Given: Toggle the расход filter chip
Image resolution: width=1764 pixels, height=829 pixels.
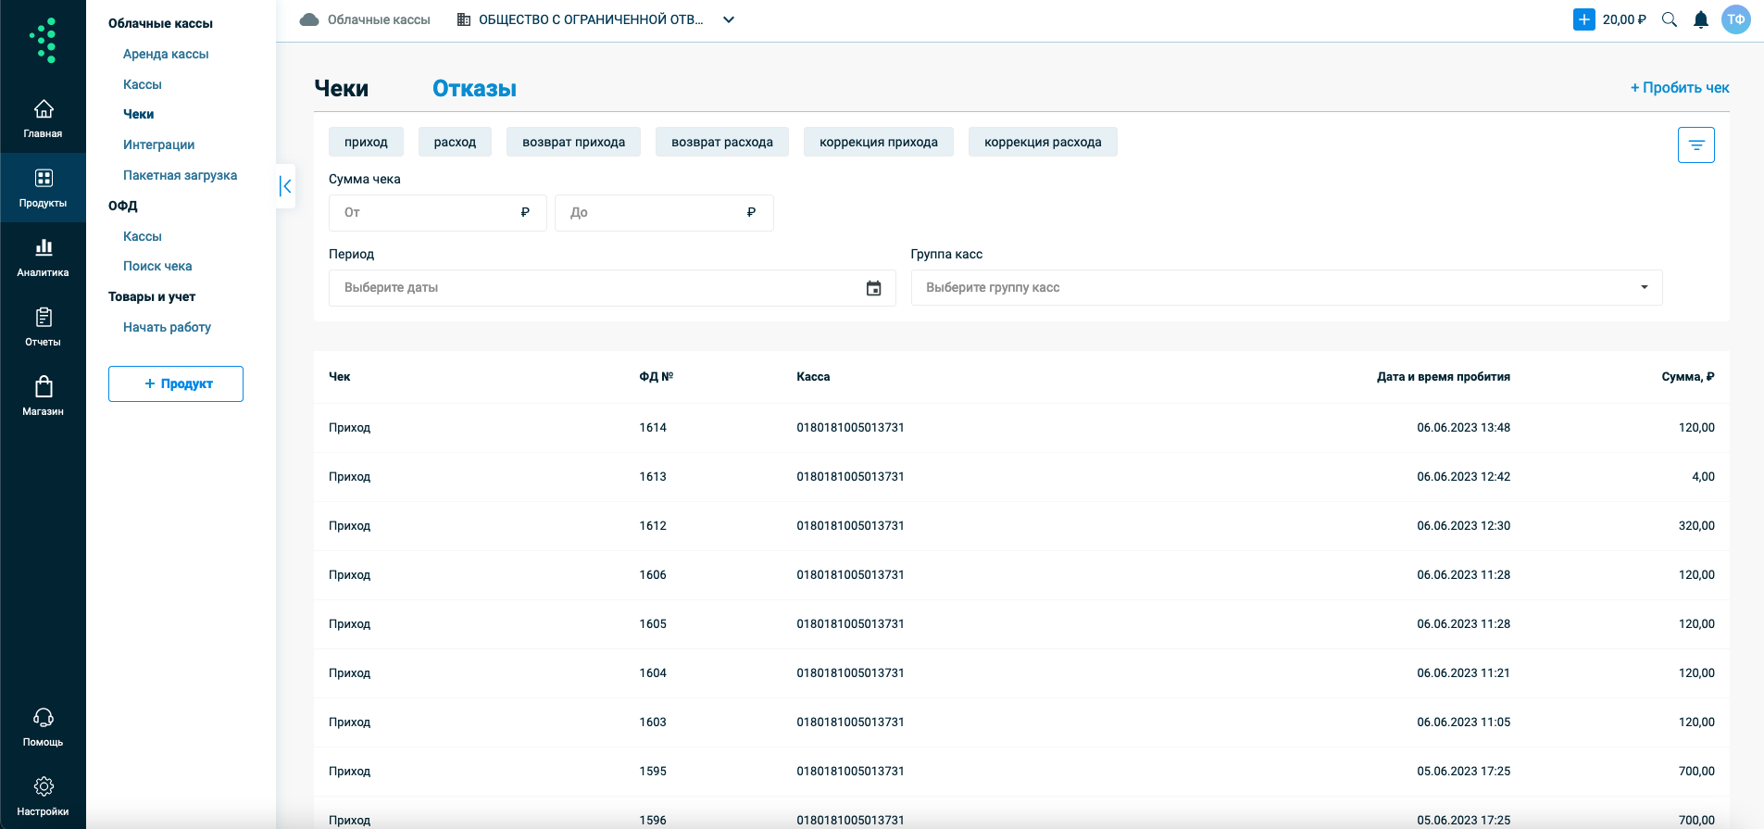Looking at the screenshot, I should [455, 142].
